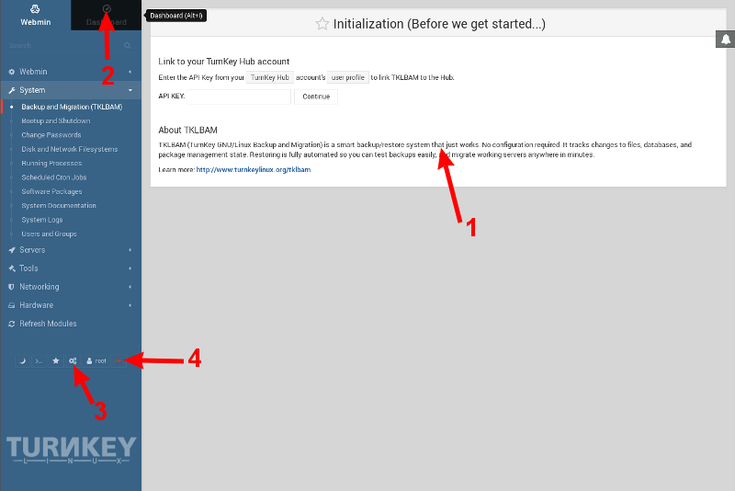Open the command shell terminal icon
The width and height of the screenshot is (735, 491).
click(39, 361)
